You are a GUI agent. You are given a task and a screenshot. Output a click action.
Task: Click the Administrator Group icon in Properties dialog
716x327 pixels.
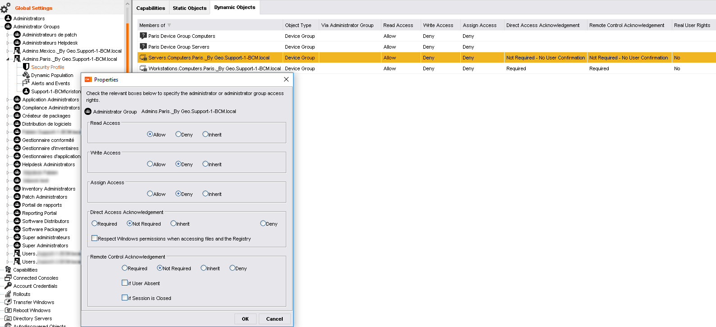pyautogui.click(x=88, y=111)
